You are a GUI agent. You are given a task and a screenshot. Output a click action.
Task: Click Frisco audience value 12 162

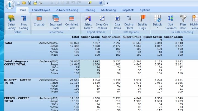74,98
